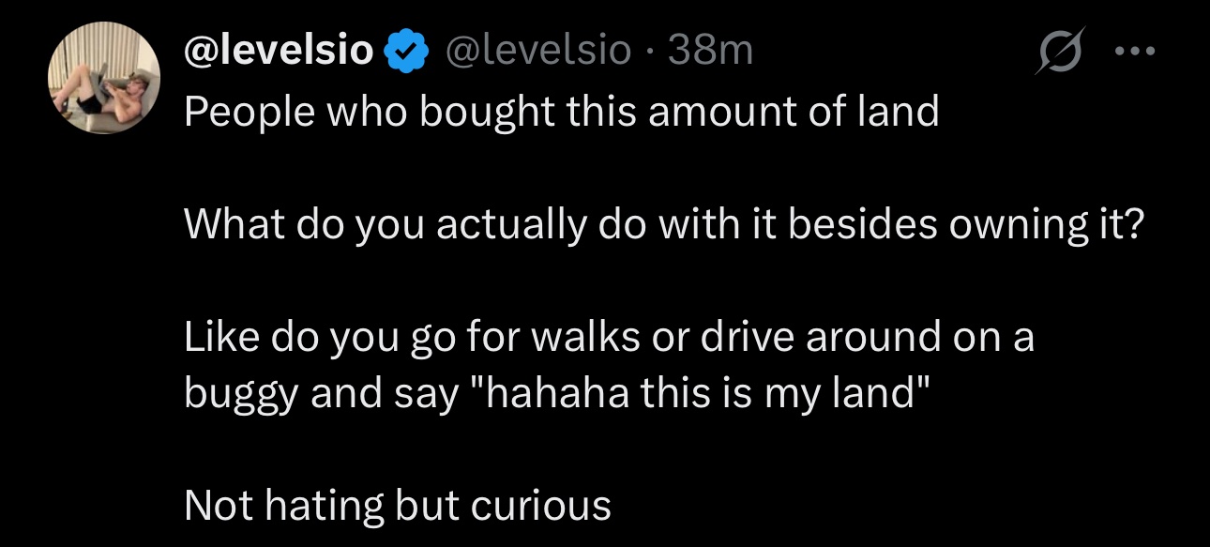Open the bold @levelsio display name
The height and width of the screenshot is (547, 1210).
pos(280,50)
